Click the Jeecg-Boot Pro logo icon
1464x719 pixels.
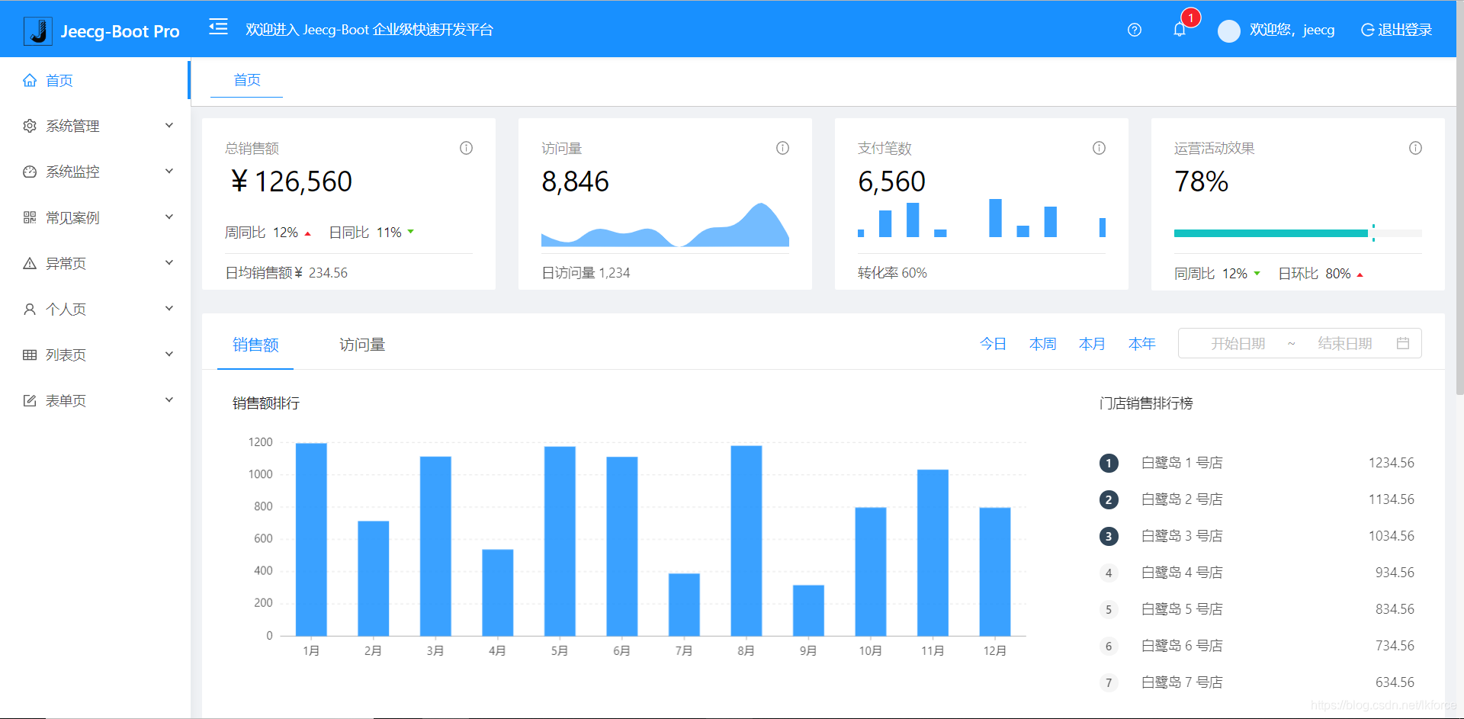click(x=38, y=30)
